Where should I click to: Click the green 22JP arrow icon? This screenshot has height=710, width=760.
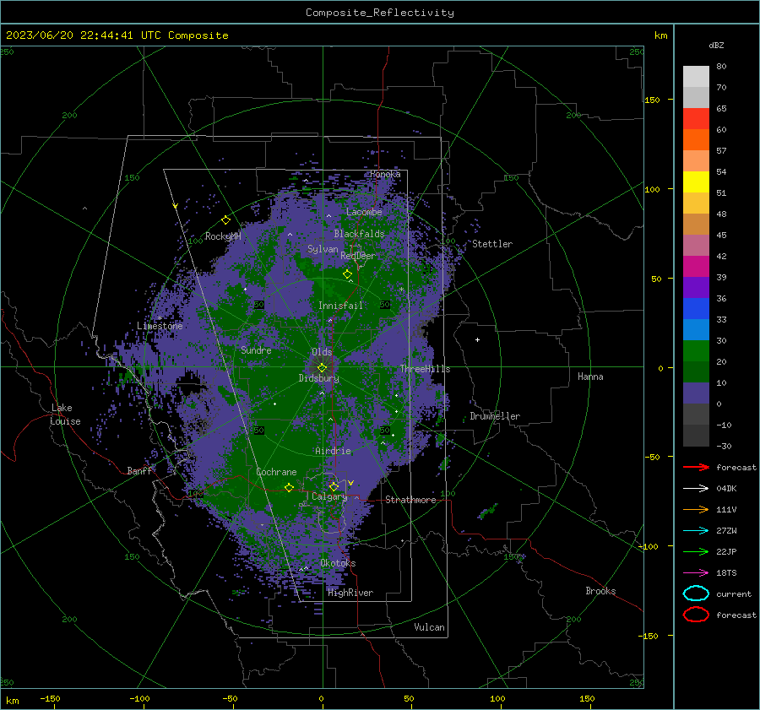696,551
